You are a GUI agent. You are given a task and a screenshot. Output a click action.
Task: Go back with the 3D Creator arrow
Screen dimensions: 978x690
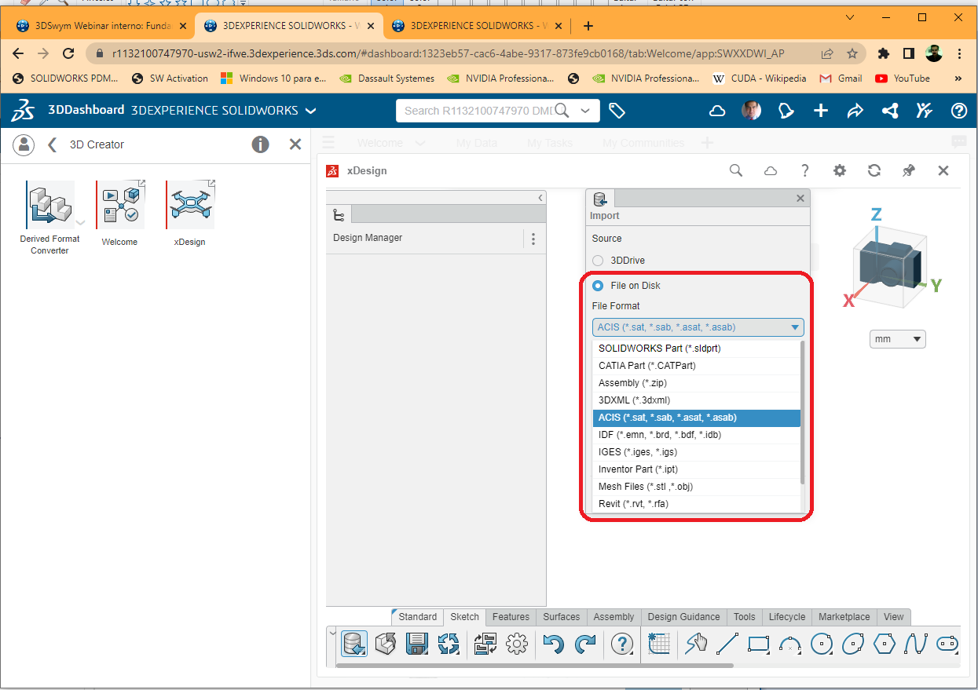click(x=53, y=144)
